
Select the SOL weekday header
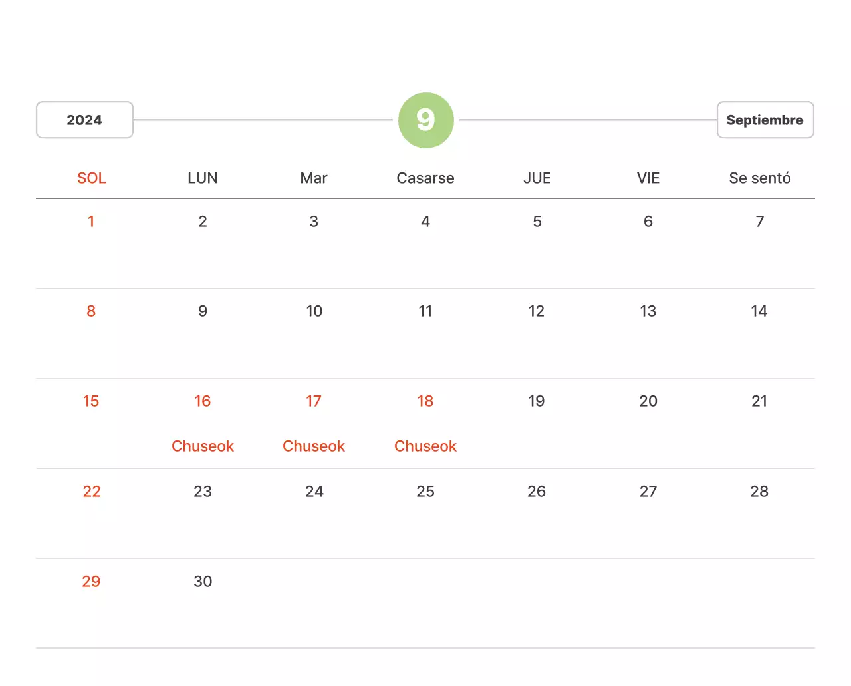click(92, 178)
